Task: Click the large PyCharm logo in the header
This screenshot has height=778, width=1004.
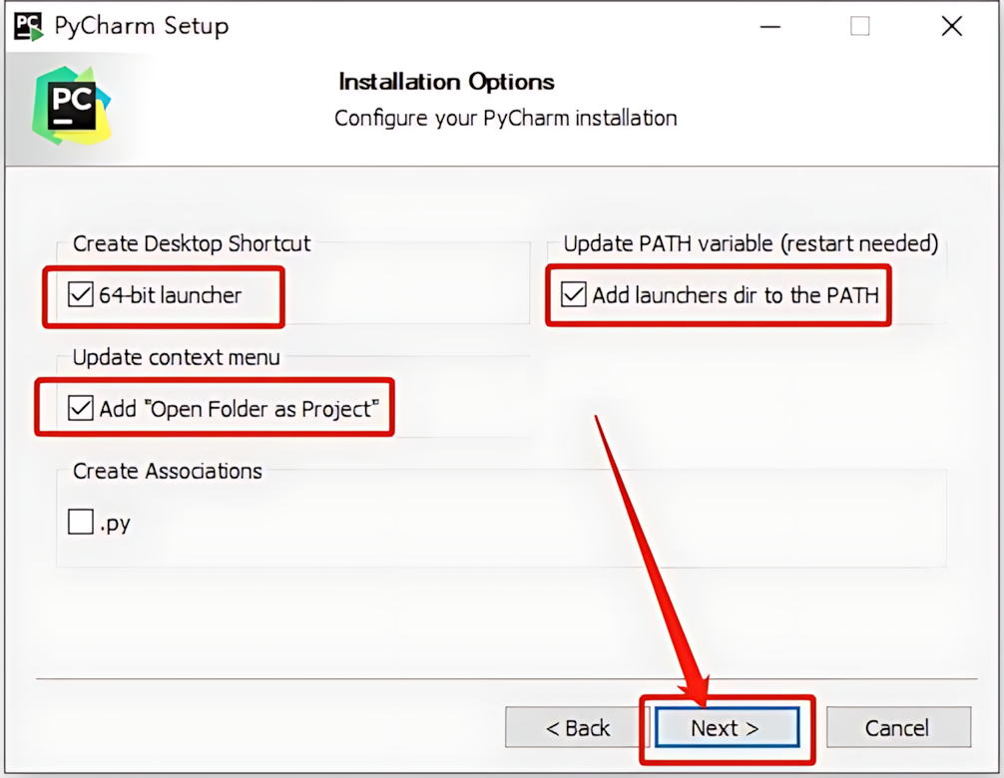Action: pos(72,106)
